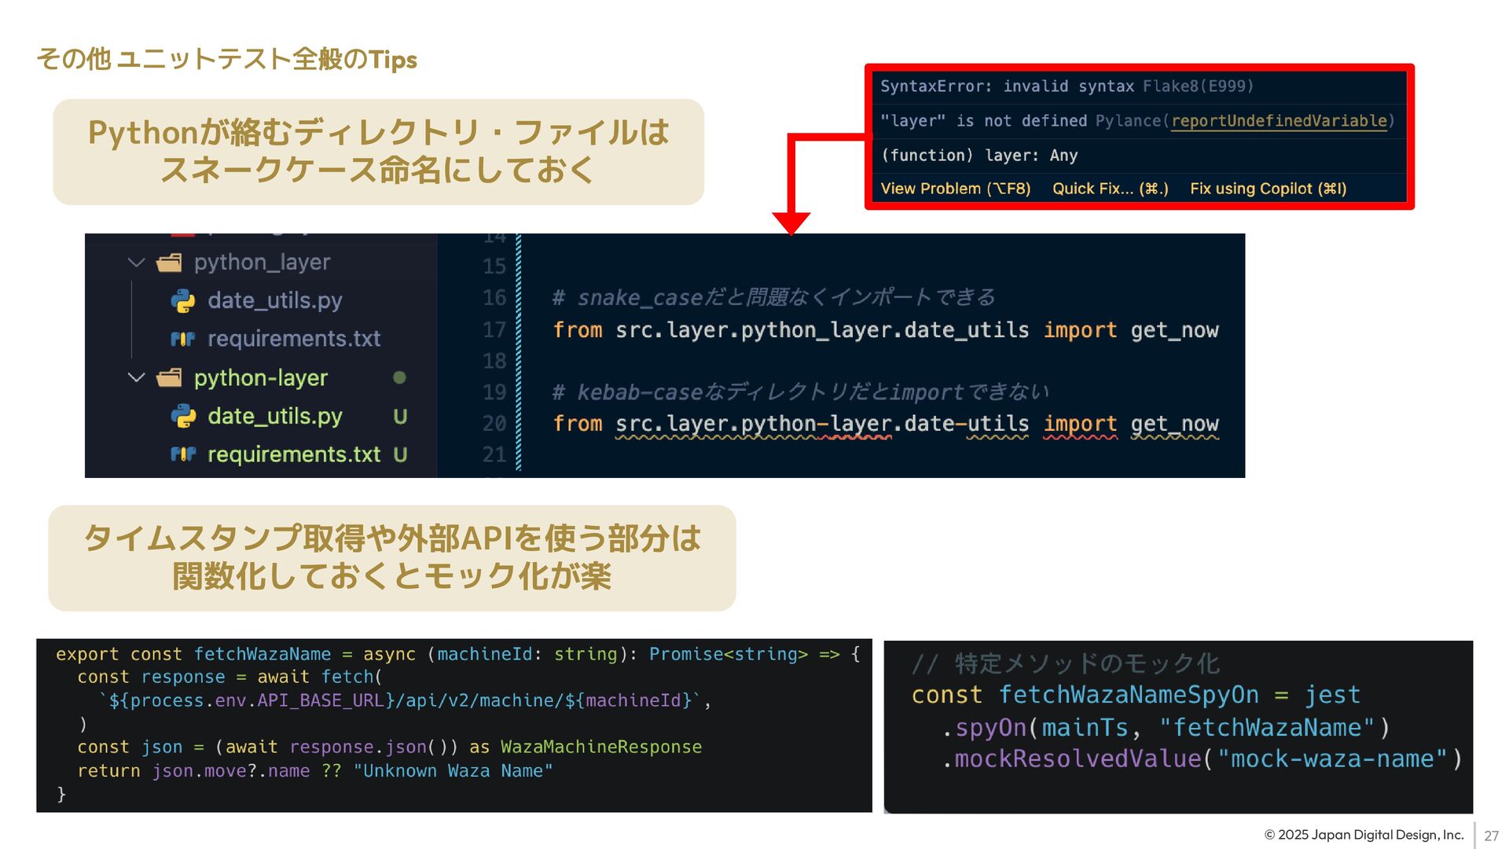Open requirements.txt in python_layer folder

coord(294,339)
